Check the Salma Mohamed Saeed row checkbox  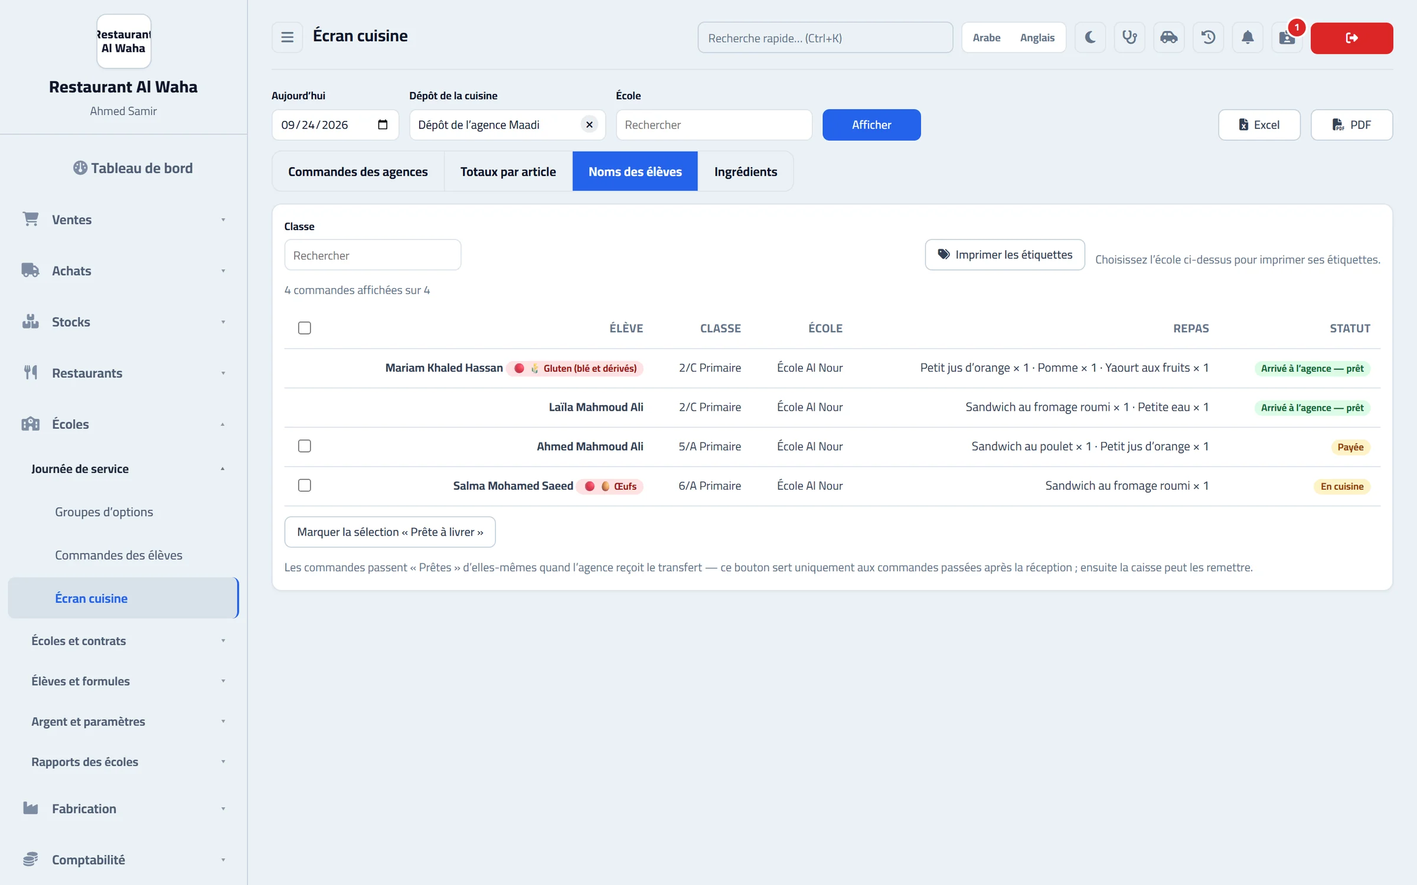coord(305,486)
